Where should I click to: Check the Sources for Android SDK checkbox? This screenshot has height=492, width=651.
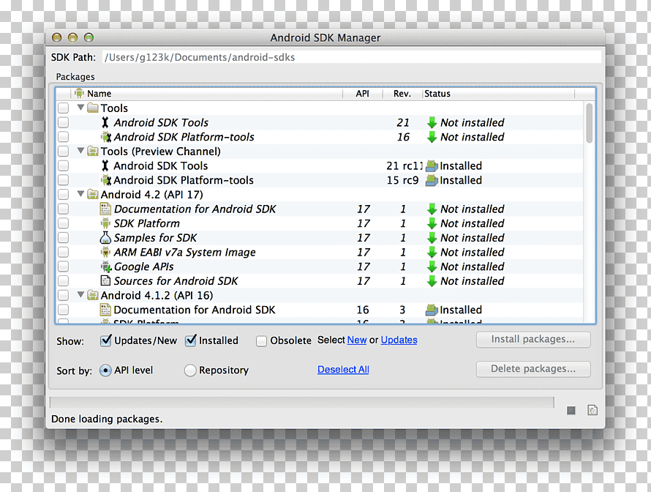tap(63, 281)
